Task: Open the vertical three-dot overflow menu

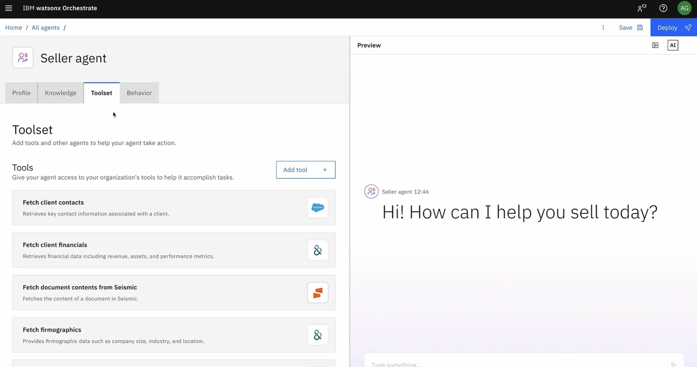Action: [603, 27]
